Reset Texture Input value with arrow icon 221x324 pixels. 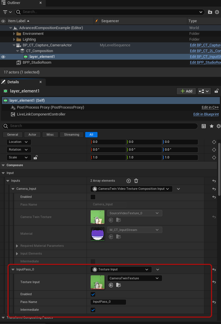pyautogui.click(x=214, y=282)
